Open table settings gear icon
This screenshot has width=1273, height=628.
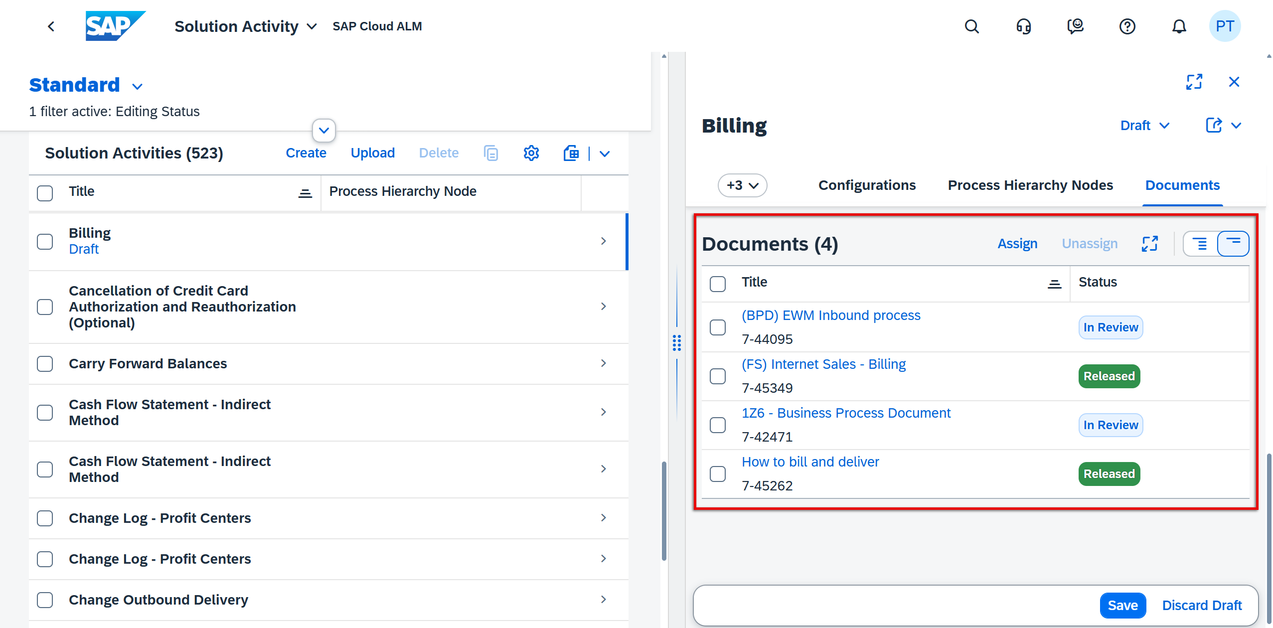[x=531, y=153]
